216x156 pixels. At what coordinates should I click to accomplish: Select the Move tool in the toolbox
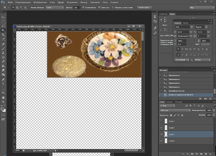point(3,17)
